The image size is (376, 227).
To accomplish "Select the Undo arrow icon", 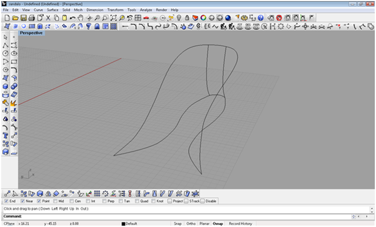I will click(72, 18).
